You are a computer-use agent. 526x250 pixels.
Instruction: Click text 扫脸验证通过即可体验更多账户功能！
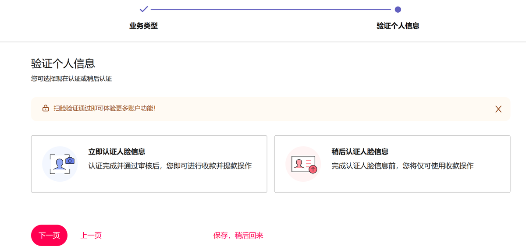[x=105, y=108]
